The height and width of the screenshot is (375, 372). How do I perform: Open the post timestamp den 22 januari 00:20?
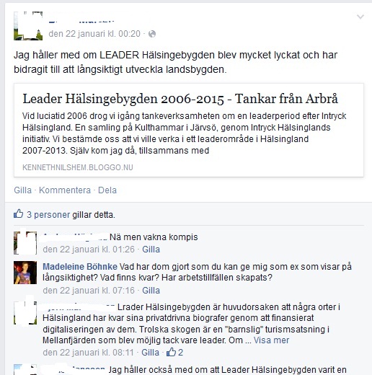click(94, 34)
